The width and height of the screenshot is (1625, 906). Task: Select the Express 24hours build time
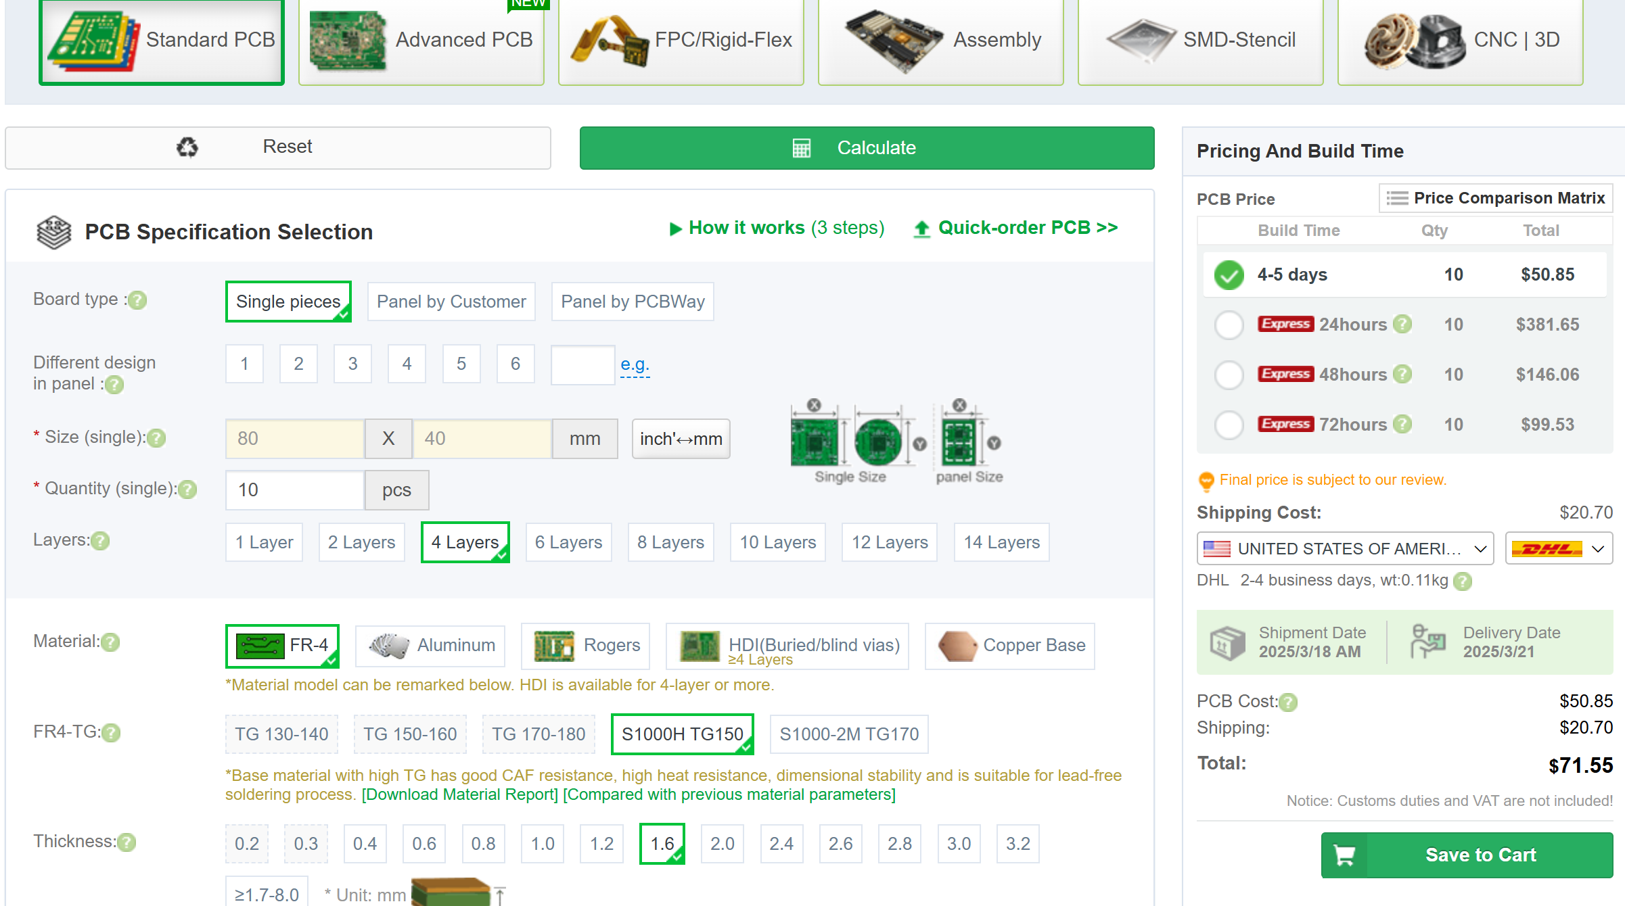pos(1229,325)
